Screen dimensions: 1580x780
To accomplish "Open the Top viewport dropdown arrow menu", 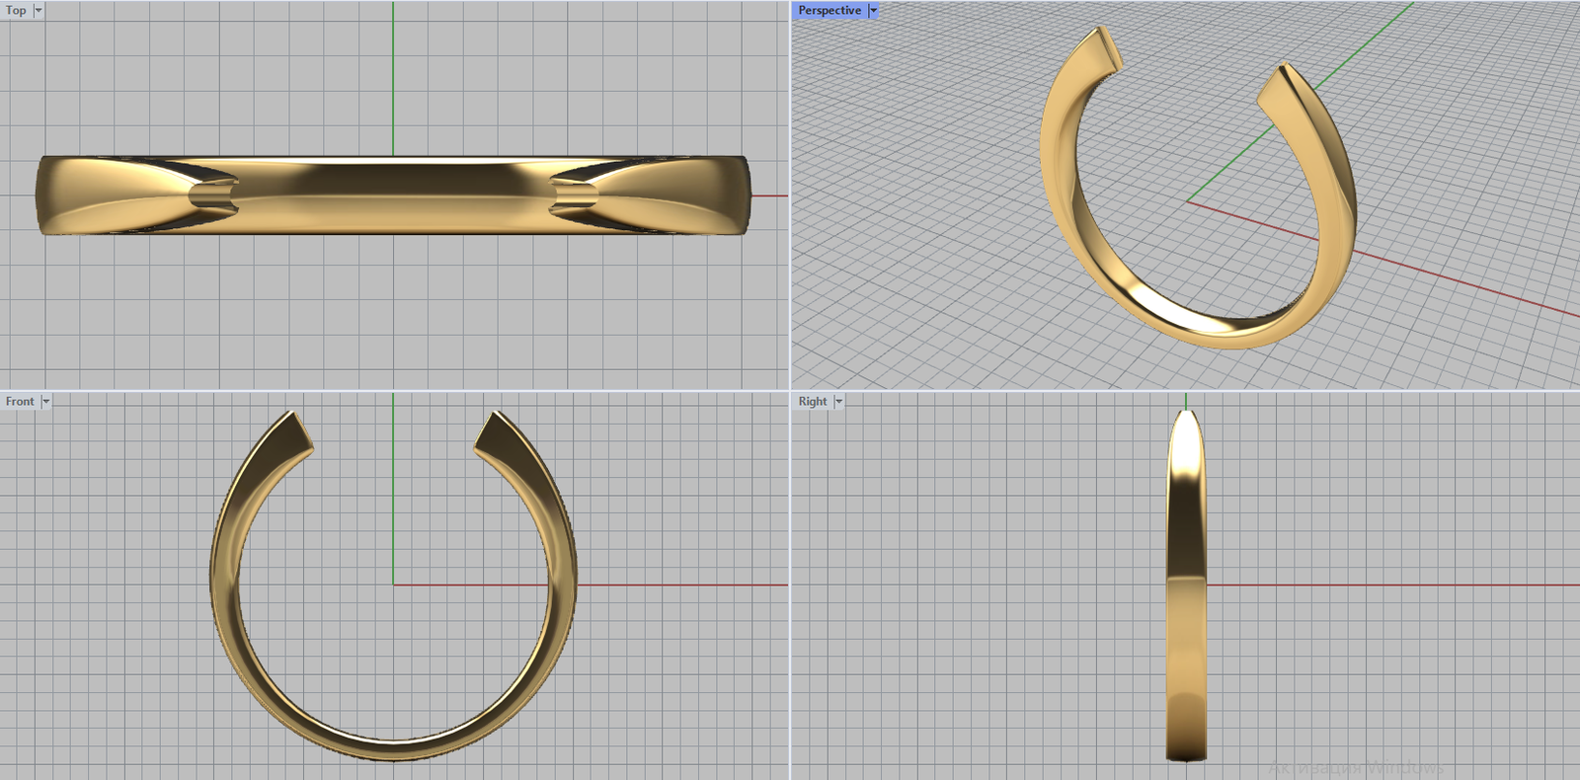I will point(39,10).
